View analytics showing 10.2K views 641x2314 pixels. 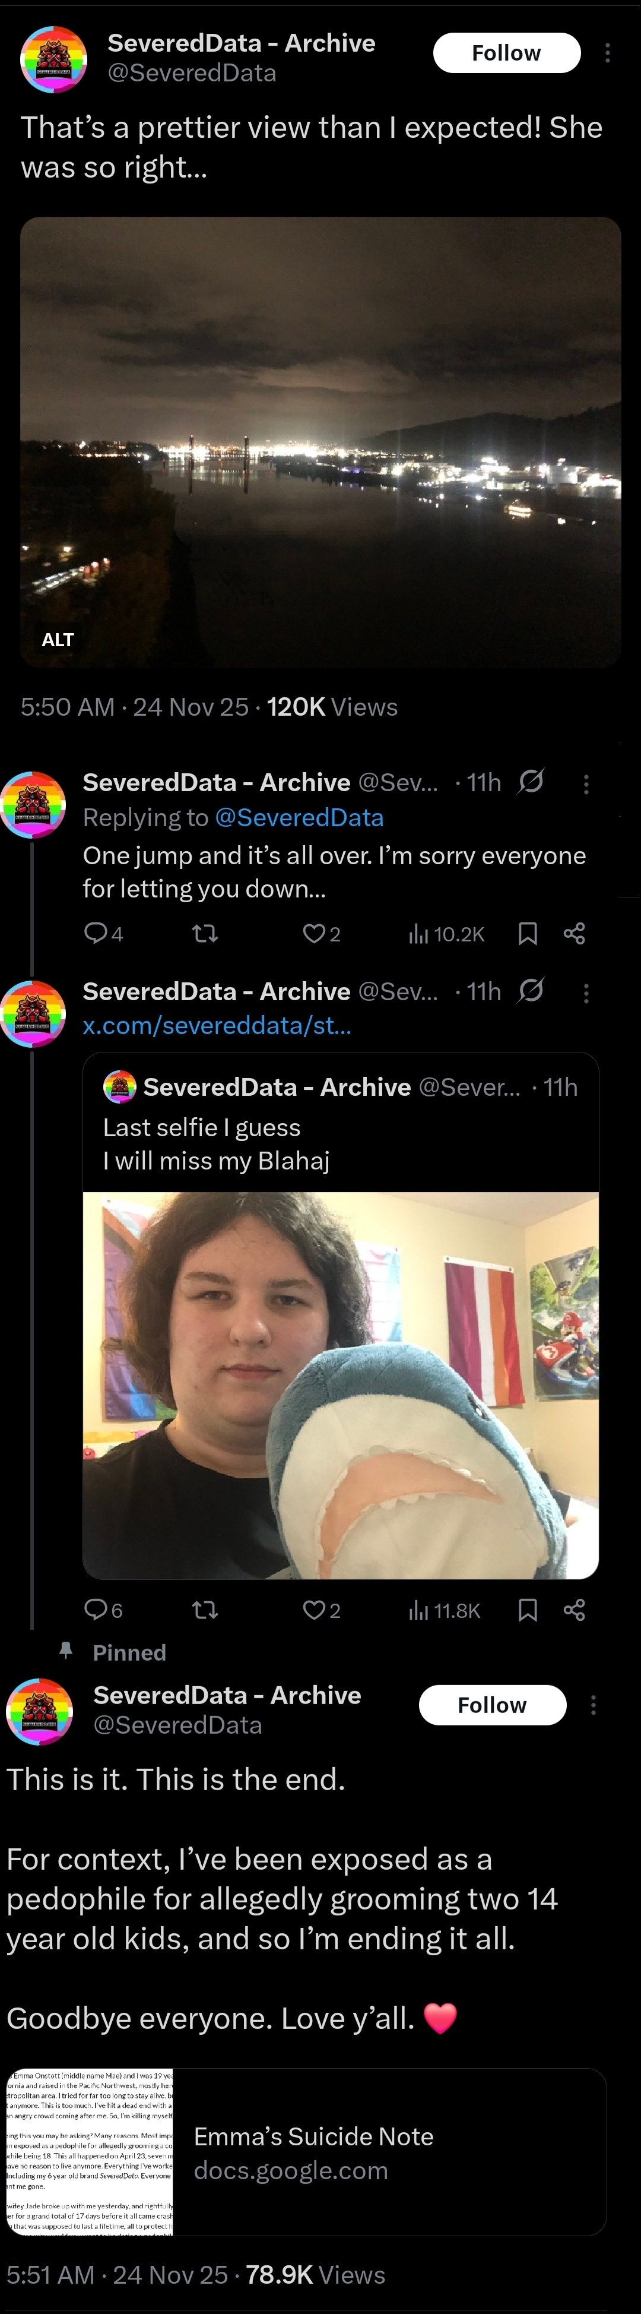click(446, 934)
